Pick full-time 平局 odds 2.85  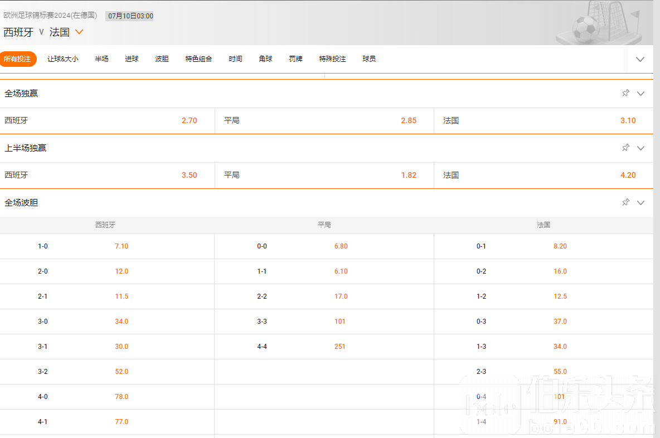tap(408, 120)
